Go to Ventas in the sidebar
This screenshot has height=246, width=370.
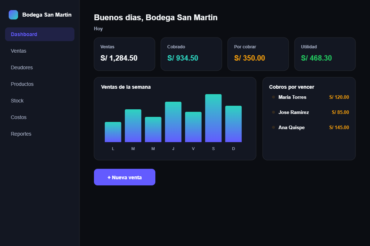(40, 51)
